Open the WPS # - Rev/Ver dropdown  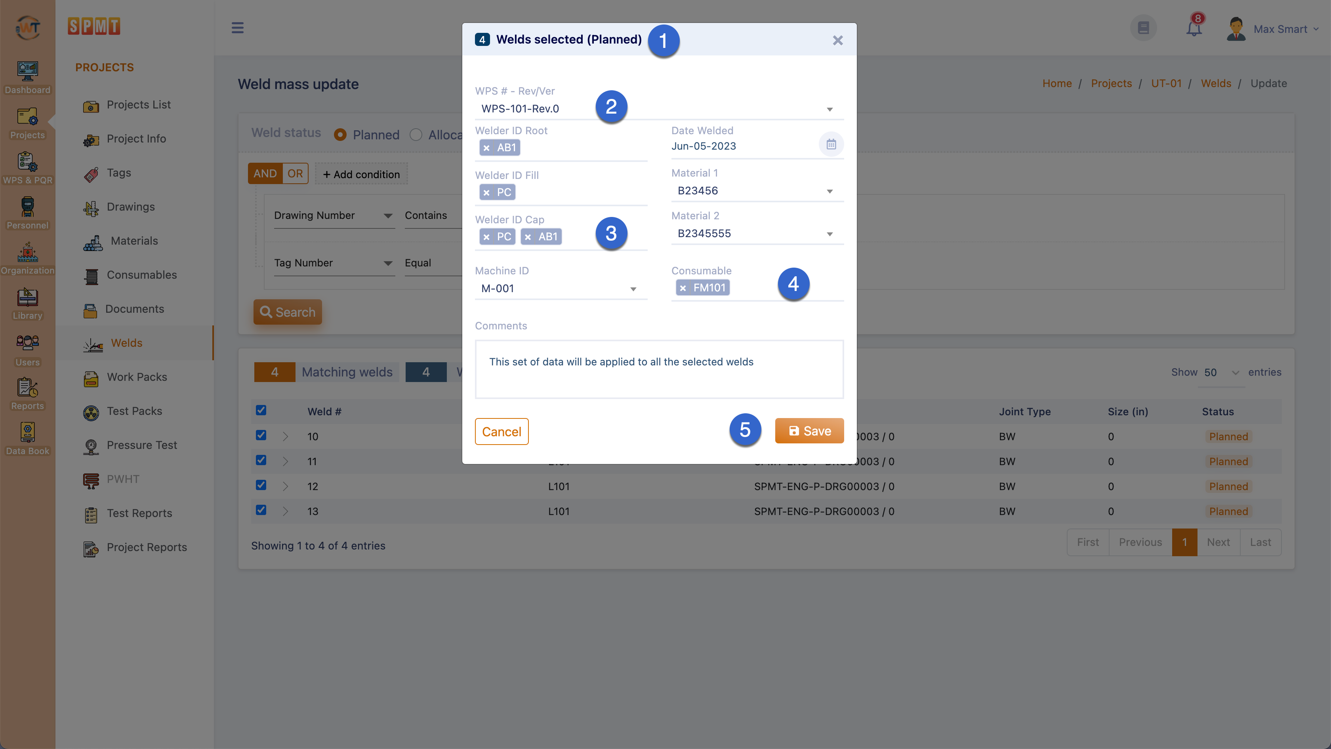659,108
